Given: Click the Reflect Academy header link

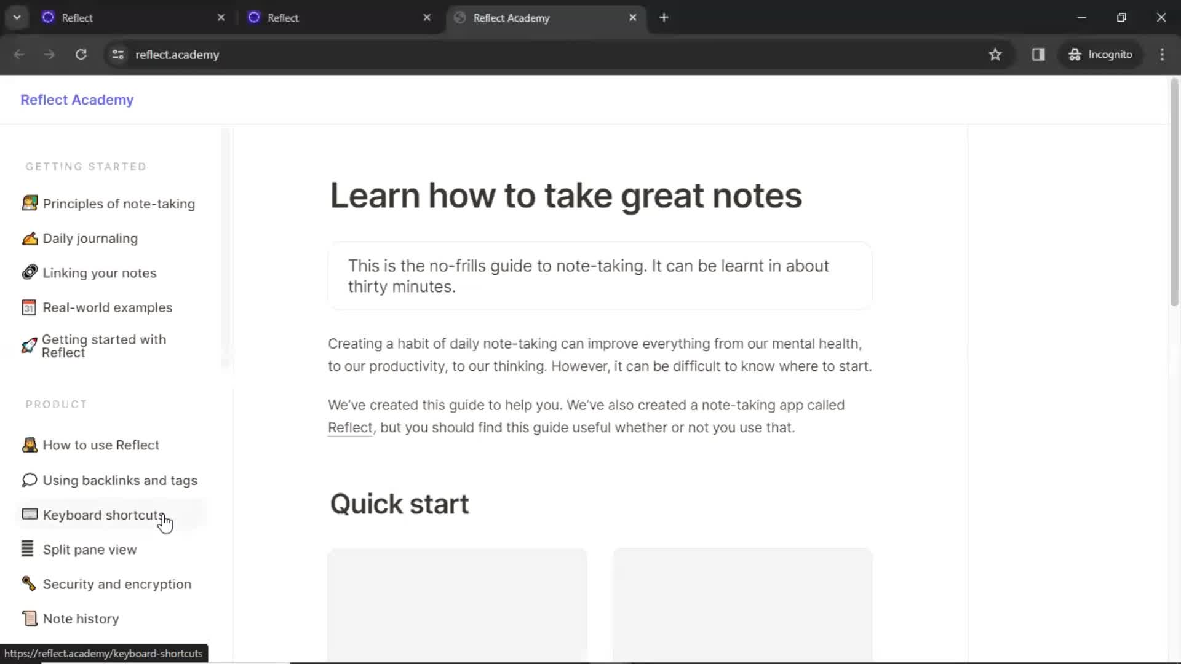Looking at the screenshot, I should point(77,100).
